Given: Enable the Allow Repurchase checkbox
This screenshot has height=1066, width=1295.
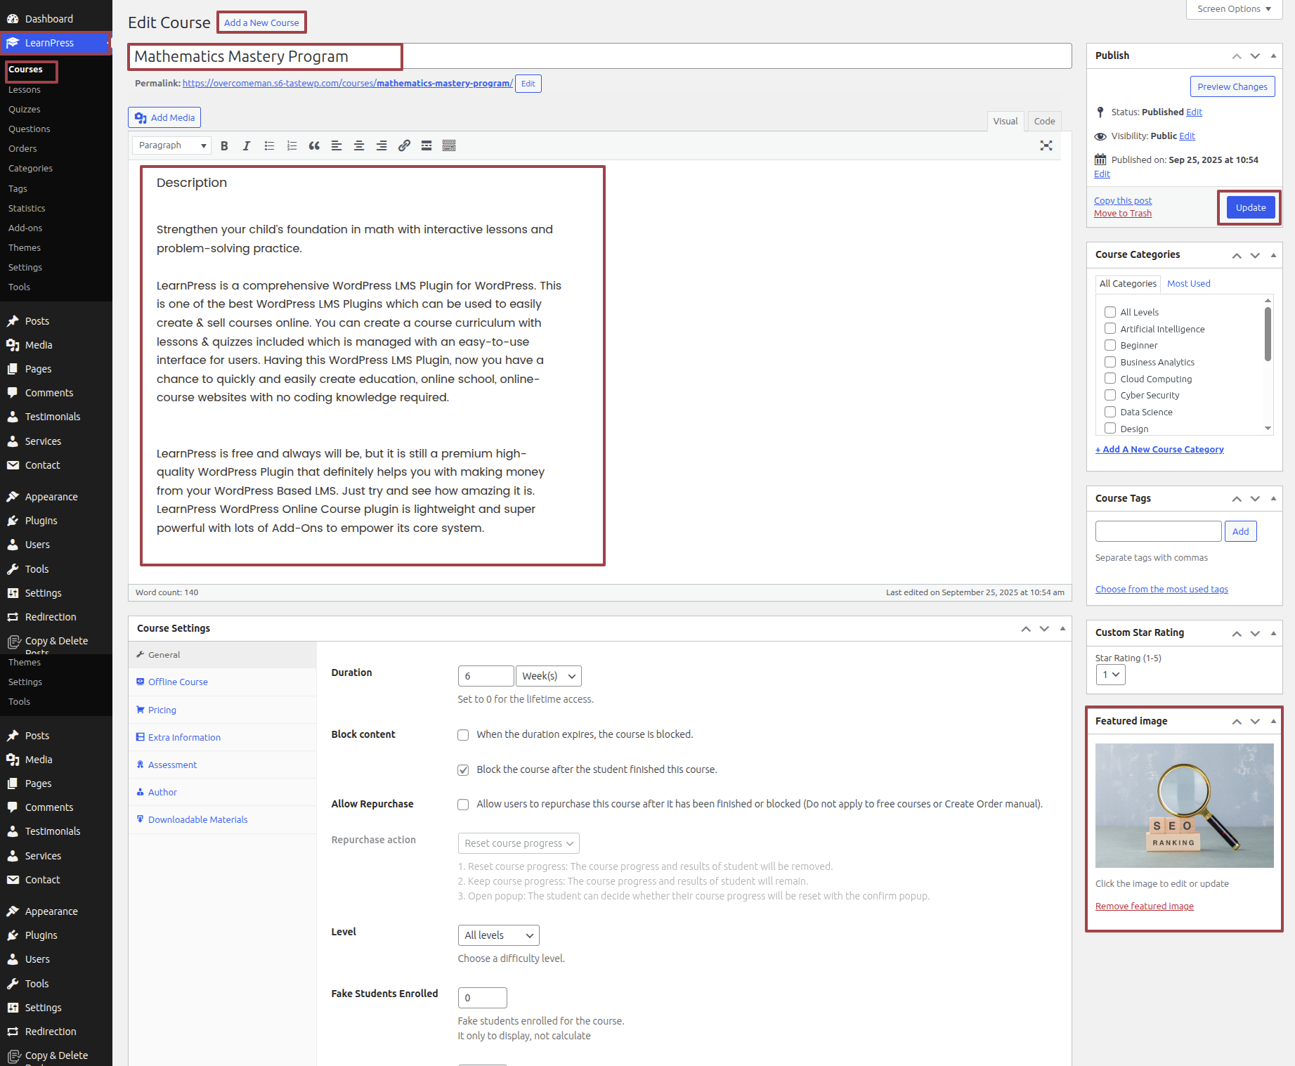Looking at the screenshot, I should tap(463, 805).
